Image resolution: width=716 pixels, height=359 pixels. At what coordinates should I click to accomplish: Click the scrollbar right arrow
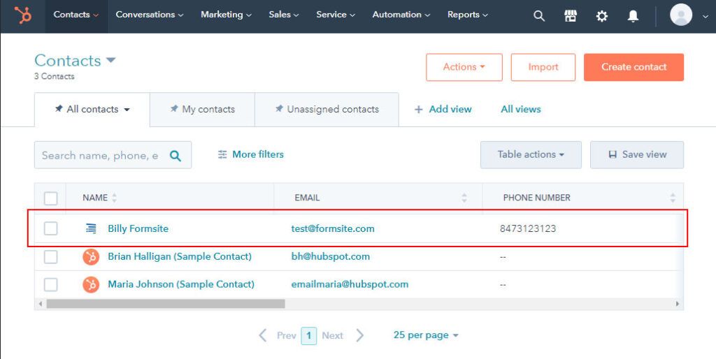tap(677, 304)
